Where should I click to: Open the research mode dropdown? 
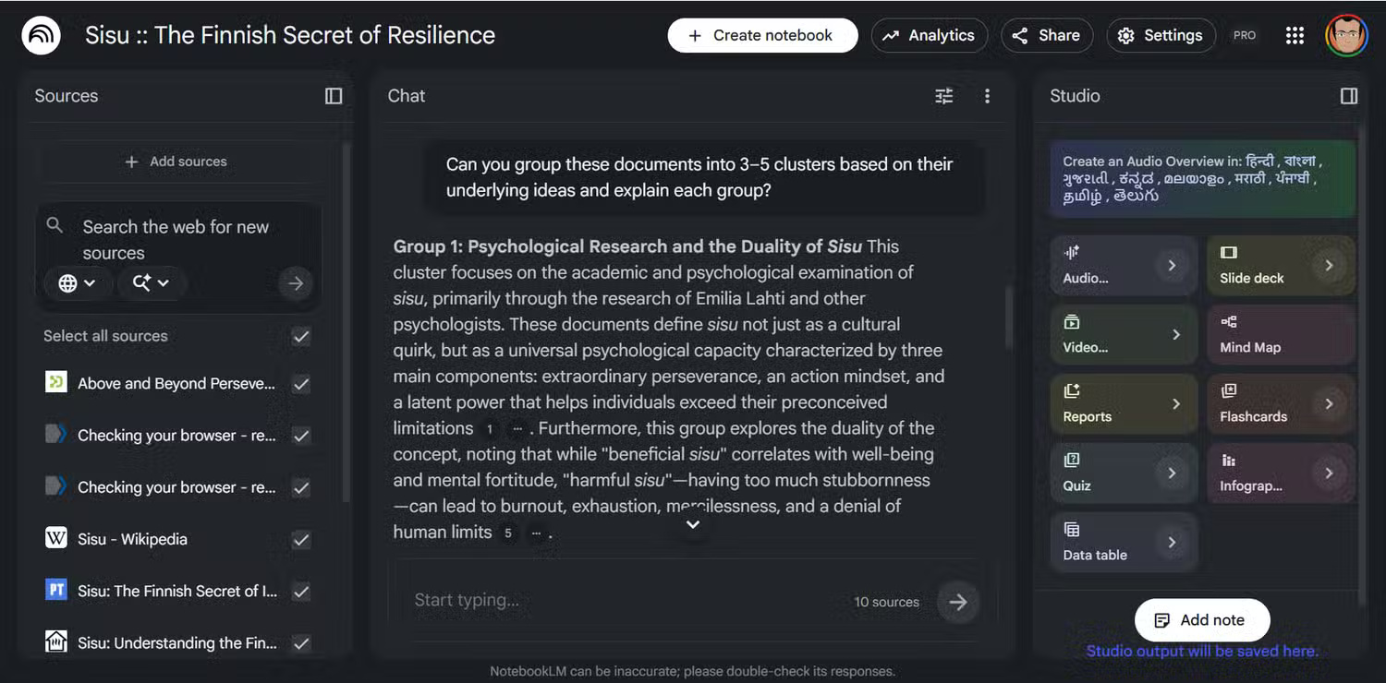click(151, 283)
